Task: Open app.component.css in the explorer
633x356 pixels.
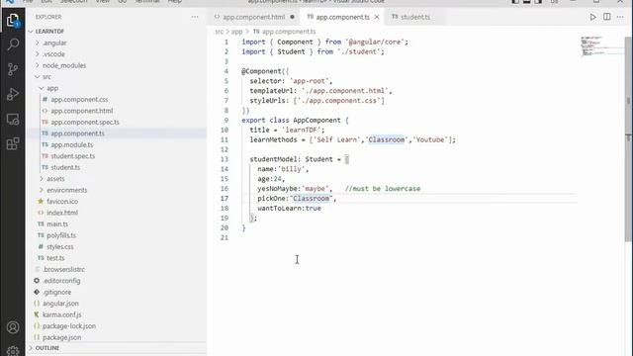Action: (x=79, y=99)
